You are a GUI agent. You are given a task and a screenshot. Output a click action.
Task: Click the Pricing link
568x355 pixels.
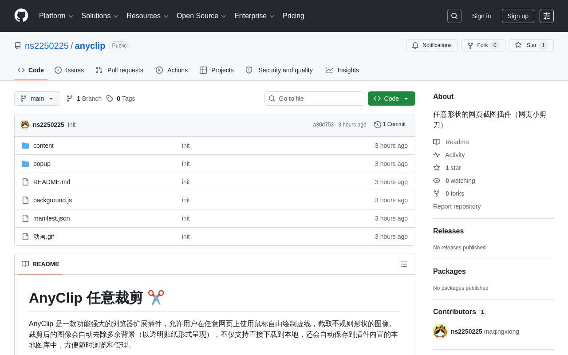coord(293,16)
